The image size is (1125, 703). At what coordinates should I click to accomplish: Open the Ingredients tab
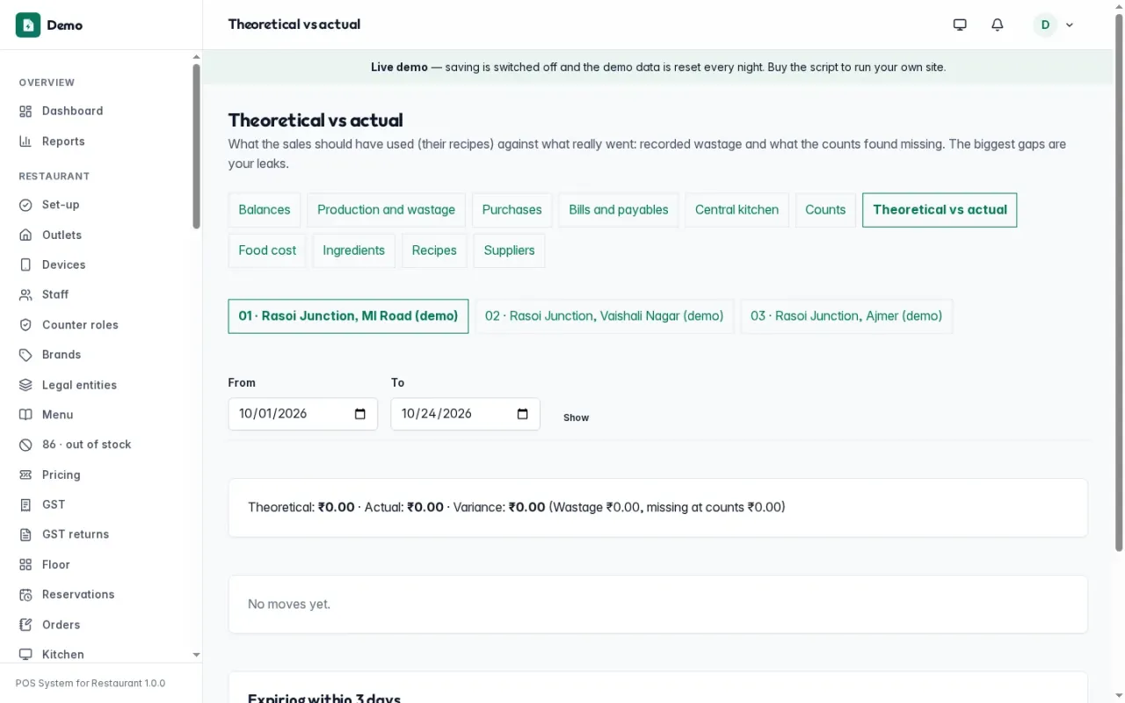tap(353, 250)
